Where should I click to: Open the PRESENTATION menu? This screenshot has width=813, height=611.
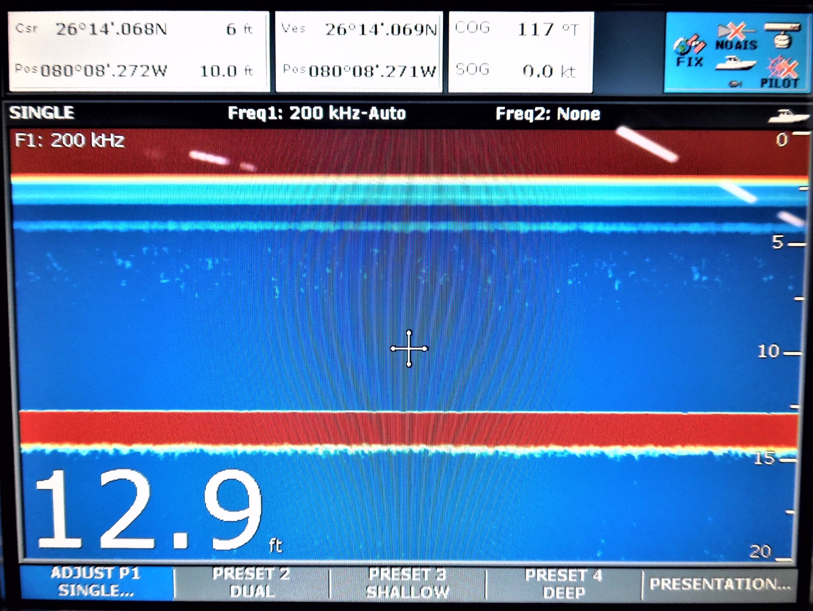[x=719, y=584]
